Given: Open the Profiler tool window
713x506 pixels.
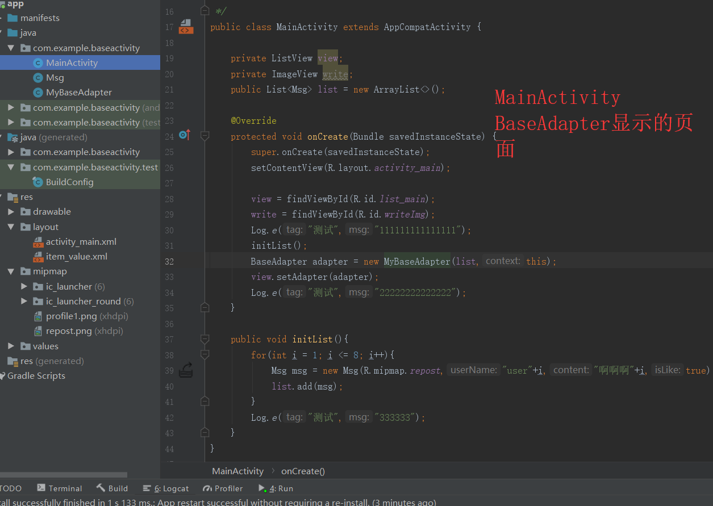Looking at the screenshot, I should [x=223, y=488].
